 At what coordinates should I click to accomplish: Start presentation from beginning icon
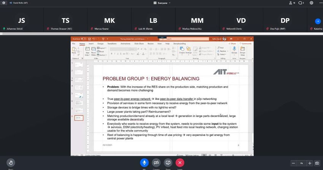point(103,39)
